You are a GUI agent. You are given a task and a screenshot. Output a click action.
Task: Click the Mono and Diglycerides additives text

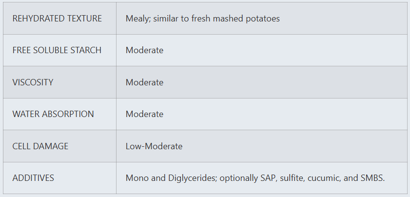pos(172,178)
